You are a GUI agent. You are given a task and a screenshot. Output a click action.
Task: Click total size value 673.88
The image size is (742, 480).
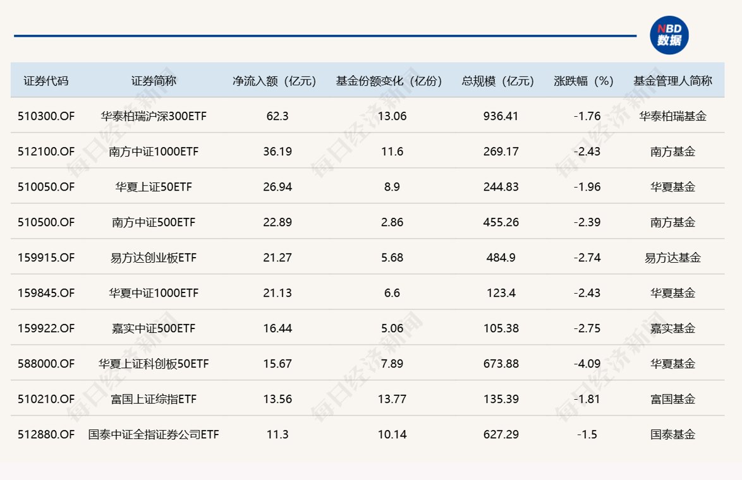tap(501, 364)
